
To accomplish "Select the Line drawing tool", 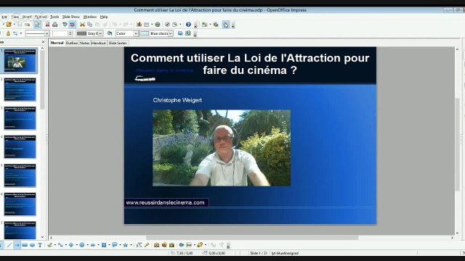I will (9, 245).
